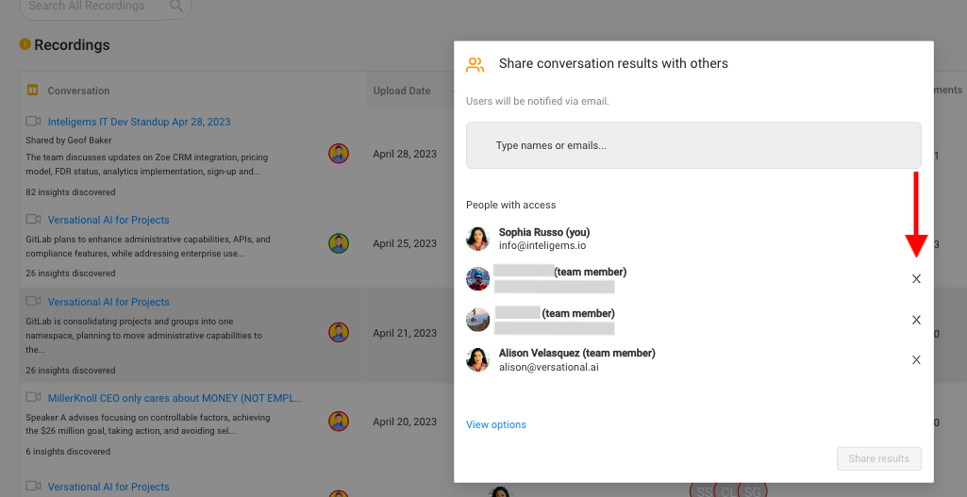Click the column layout icon beside Conversation
The height and width of the screenshot is (497, 967).
tap(32, 90)
